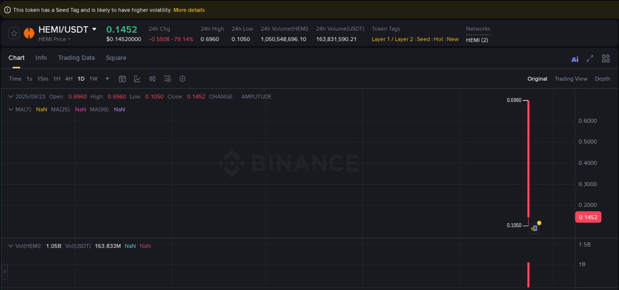Image resolution: width=619 pixels, height=290 pixels.
Task: Collapse the Vol(HEMI) indicator row
Action: 10,246
